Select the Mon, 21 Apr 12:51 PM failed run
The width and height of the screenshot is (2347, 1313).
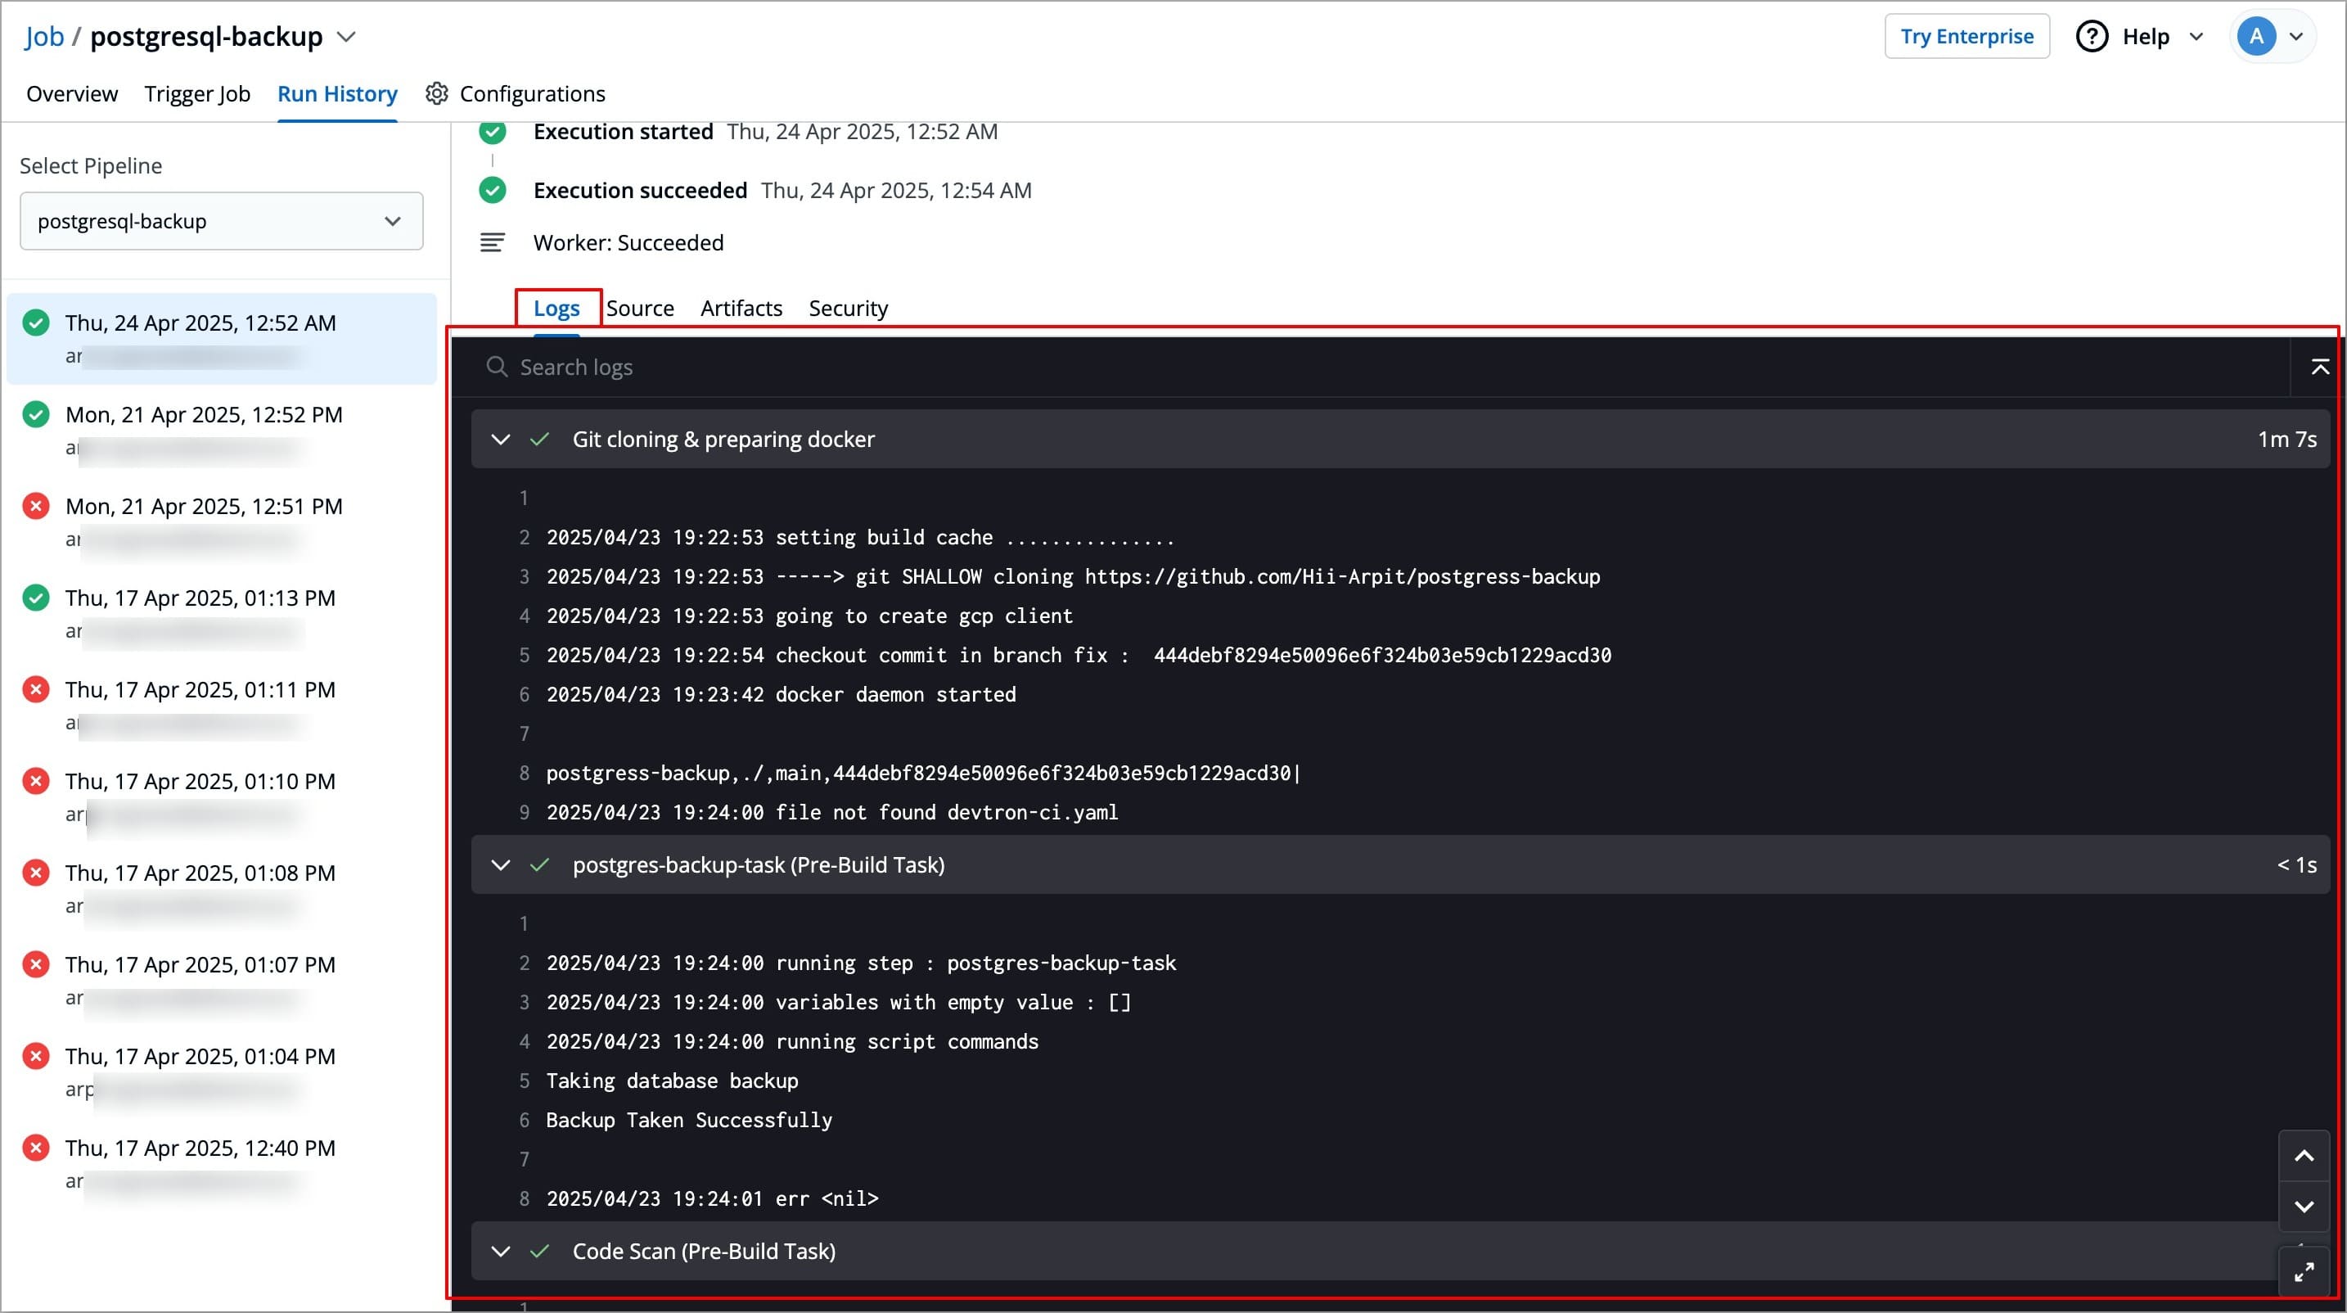click(x=203, y=507)
